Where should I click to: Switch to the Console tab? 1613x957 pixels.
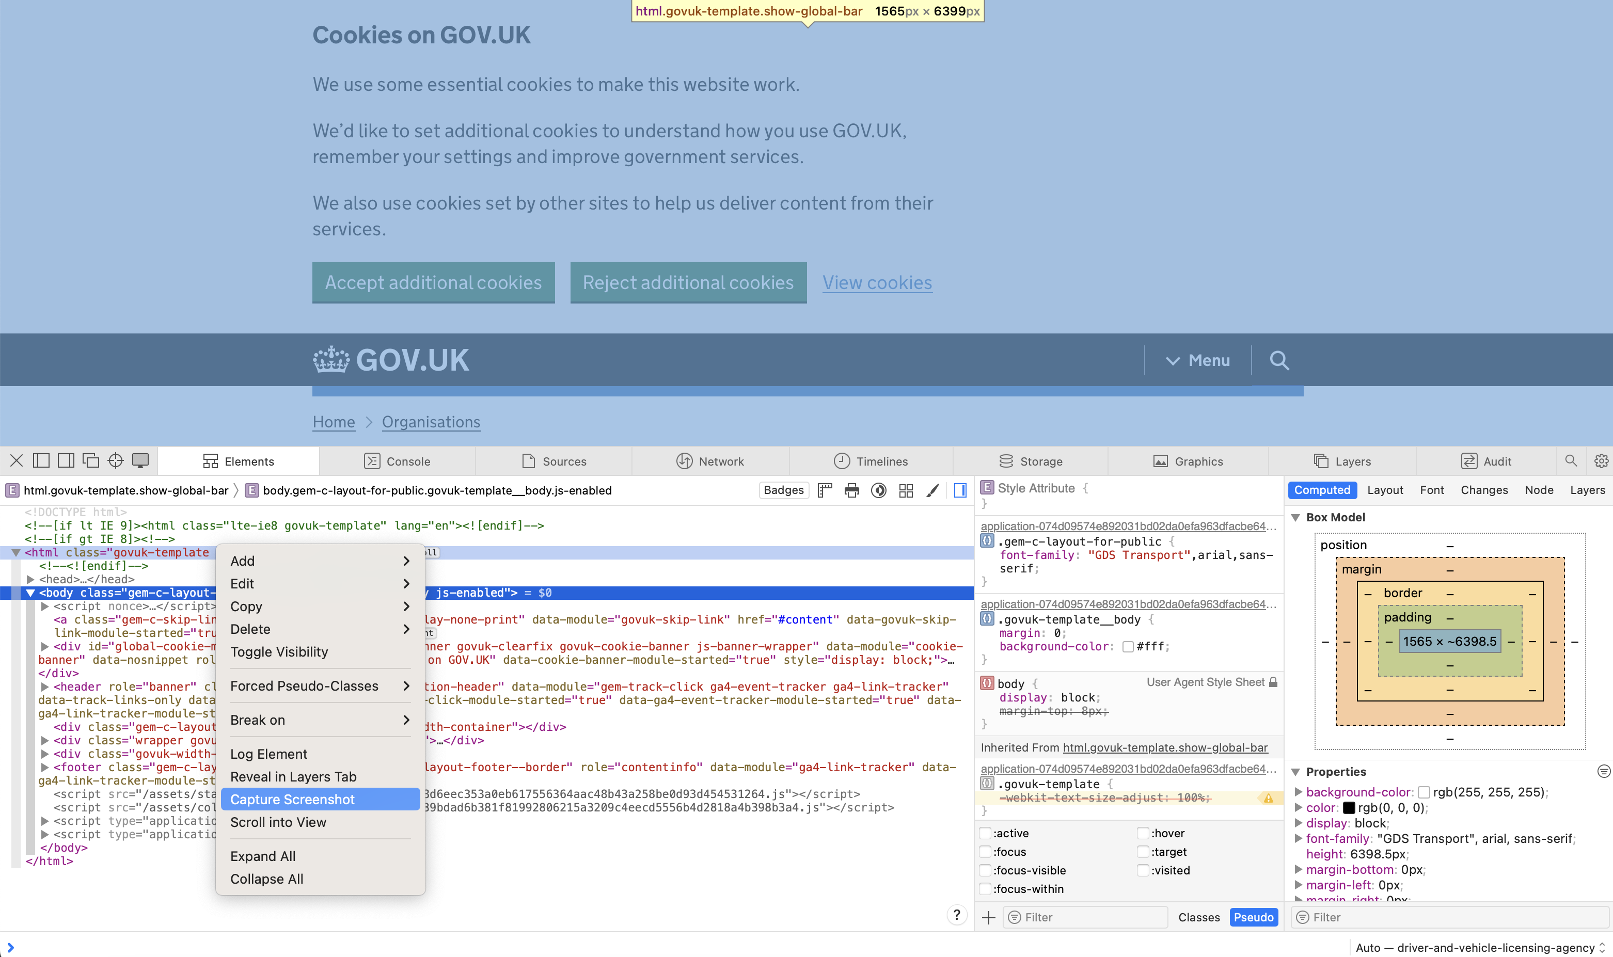click(397, 461)
